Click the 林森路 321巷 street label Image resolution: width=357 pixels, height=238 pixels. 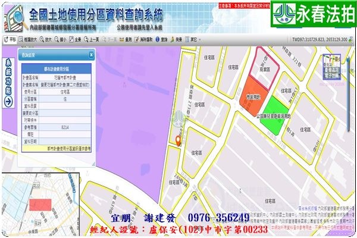292,57
